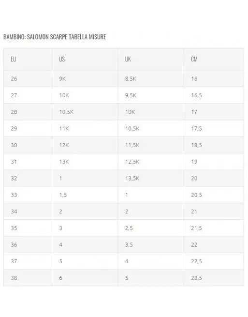Click US size 1,5 cell
This screenshot has height=317, width=248.
(85, 195)
